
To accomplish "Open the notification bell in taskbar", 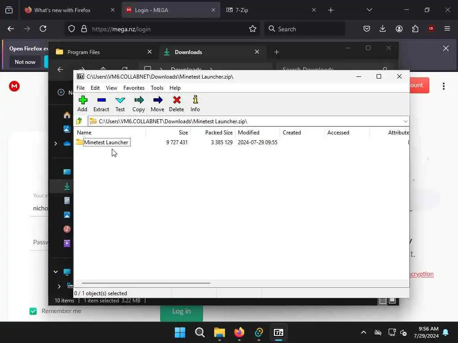I will (446, 332).
